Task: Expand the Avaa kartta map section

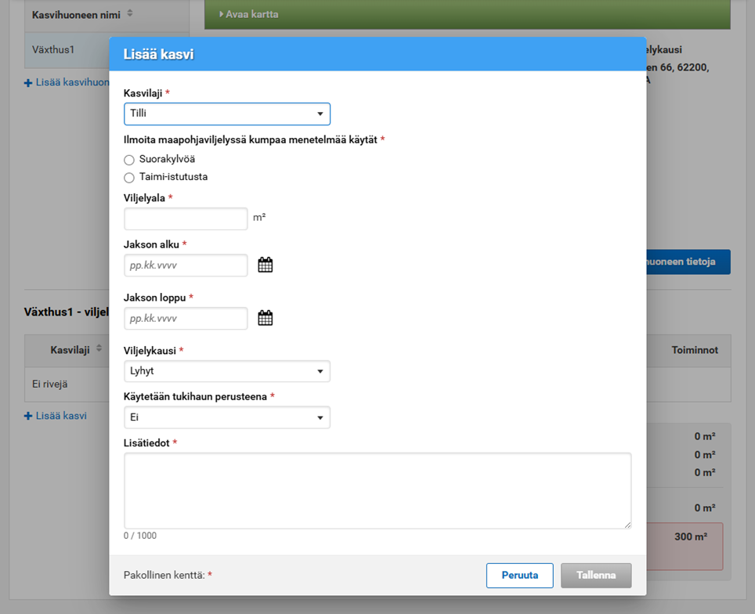Action: point(249,14)
